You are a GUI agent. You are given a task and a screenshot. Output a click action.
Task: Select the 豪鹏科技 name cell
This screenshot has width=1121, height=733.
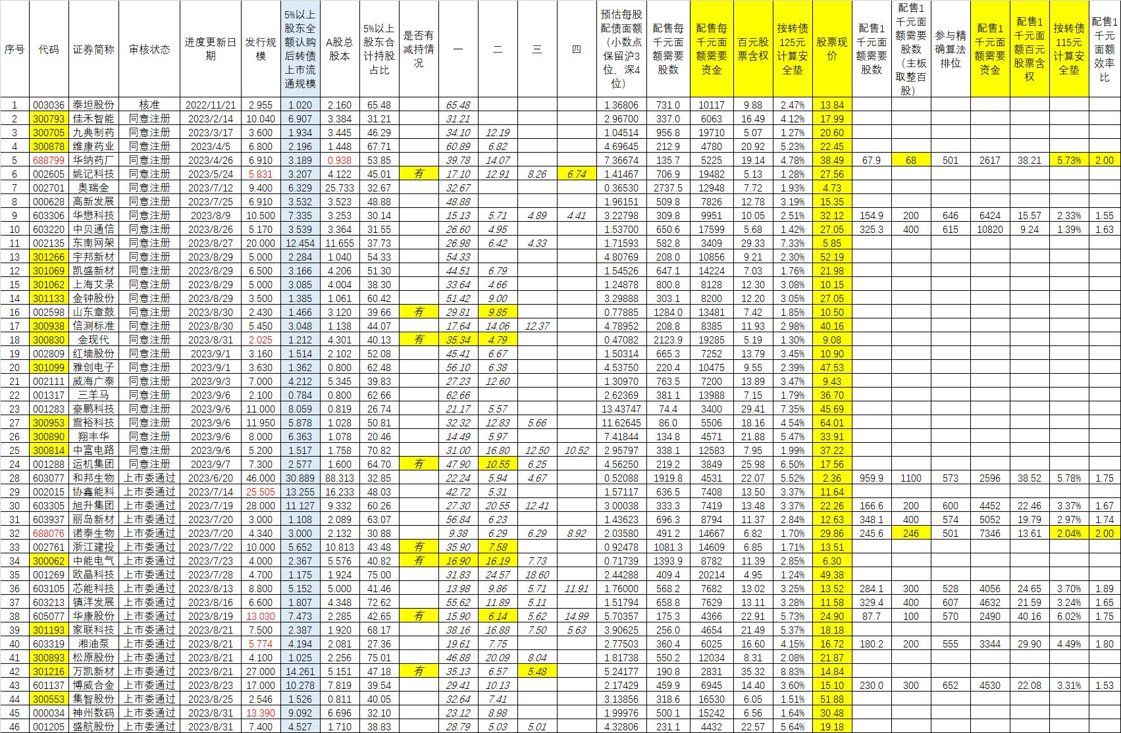pyautogui.click(x=93, y=409)
